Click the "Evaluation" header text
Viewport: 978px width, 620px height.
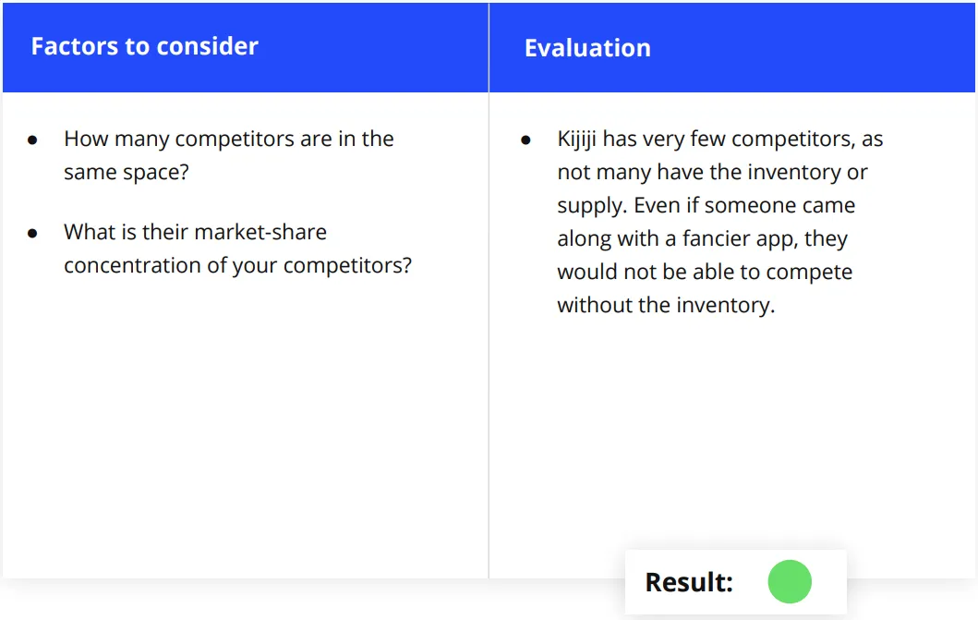click(587, 48)
